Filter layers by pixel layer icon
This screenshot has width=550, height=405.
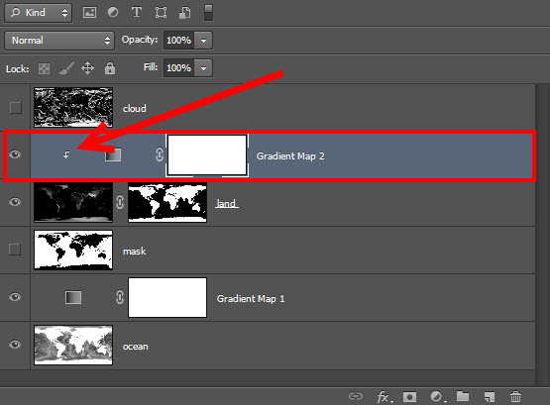(x=89, y=13)
